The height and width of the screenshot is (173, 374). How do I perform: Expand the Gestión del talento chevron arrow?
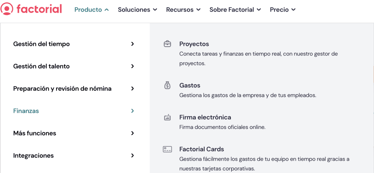tap(133, 66)
